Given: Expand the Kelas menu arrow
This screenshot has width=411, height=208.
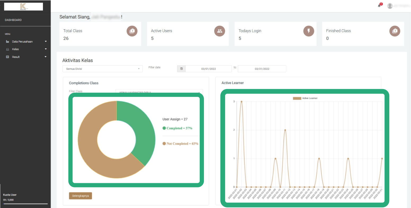Looking at the screenshot, I should click(x=46, y=49).
